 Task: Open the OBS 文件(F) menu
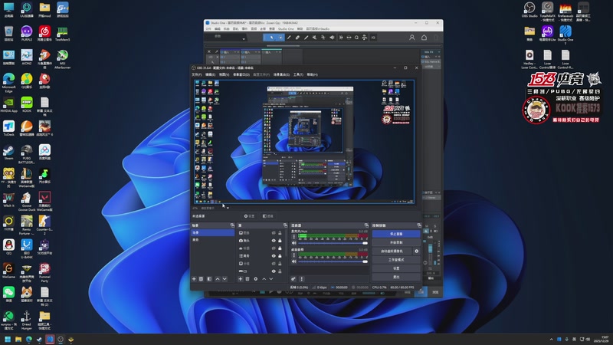(197, 74)
